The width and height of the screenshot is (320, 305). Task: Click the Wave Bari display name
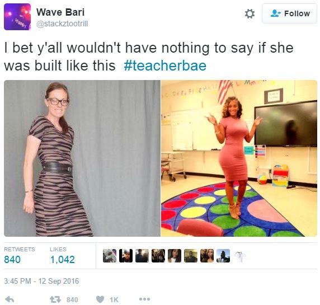[60, 12]
